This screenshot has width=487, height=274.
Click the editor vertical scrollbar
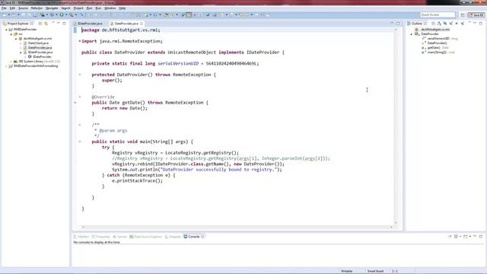point(396,126)
